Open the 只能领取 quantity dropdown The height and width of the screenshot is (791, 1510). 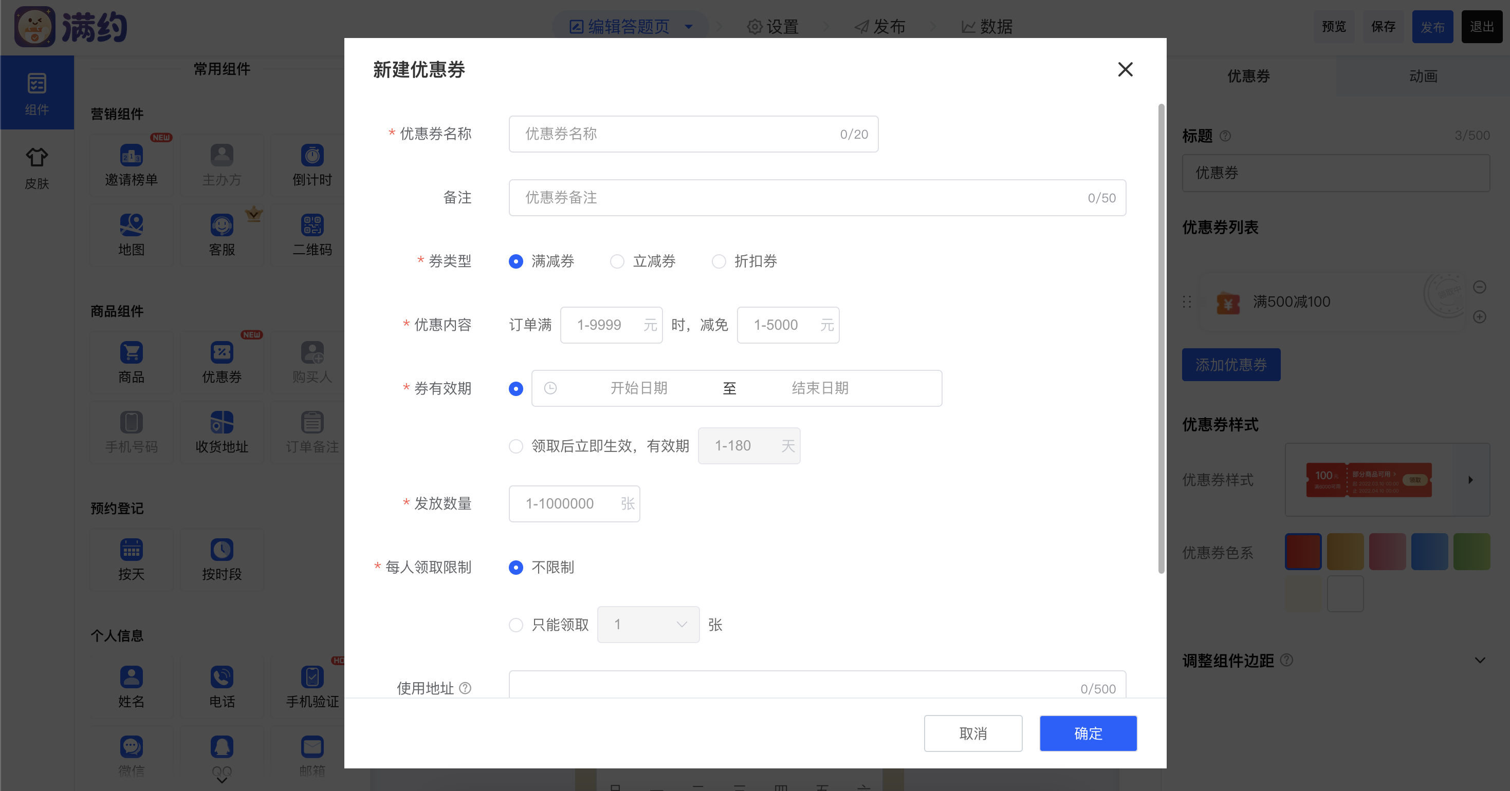pyautogui.click(x=648, y=625)
